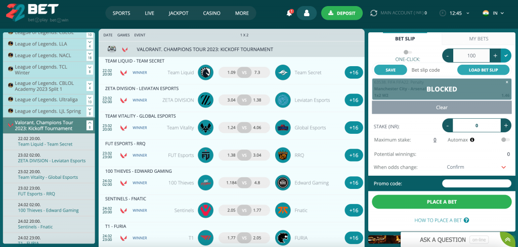Open +16 markets for Sentinels - Fnatic
The image size is (518, 247).
coord(354,211)
